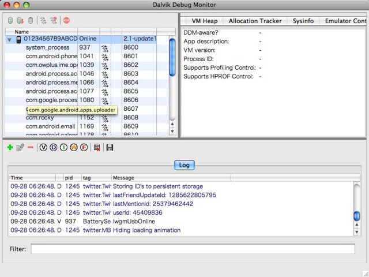The width and height of the screenshot is (369, 277).
Task: Toggle Error log level E button
Action: tap(84, 148)
